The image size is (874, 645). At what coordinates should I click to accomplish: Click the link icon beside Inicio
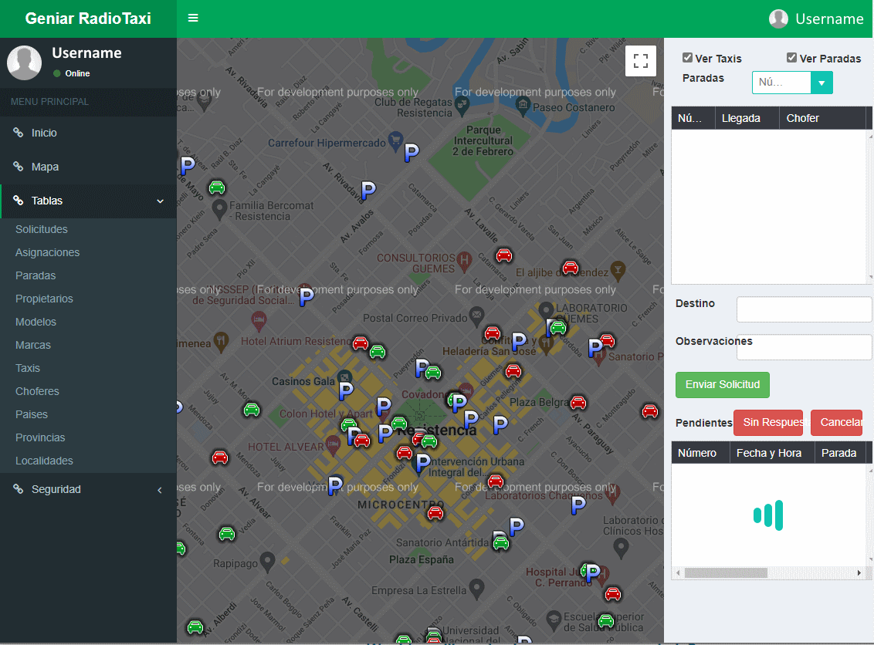click(19, 133)
